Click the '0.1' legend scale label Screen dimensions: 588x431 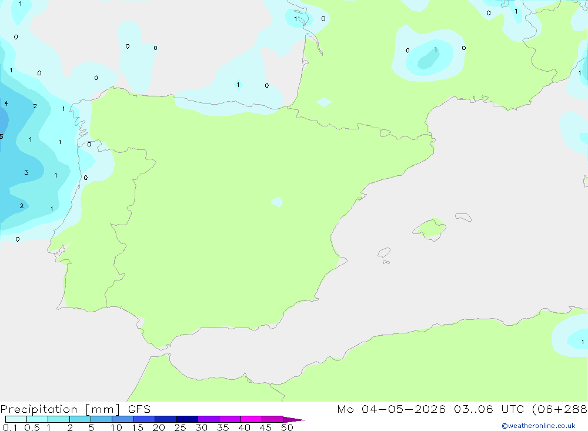click(10, 427)
